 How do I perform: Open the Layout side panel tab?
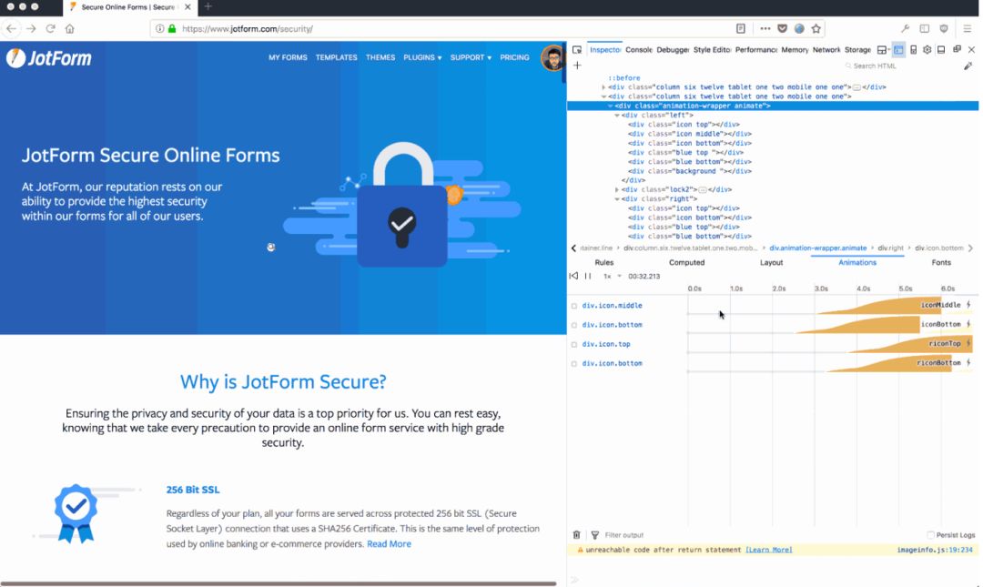tap(771, 263)
